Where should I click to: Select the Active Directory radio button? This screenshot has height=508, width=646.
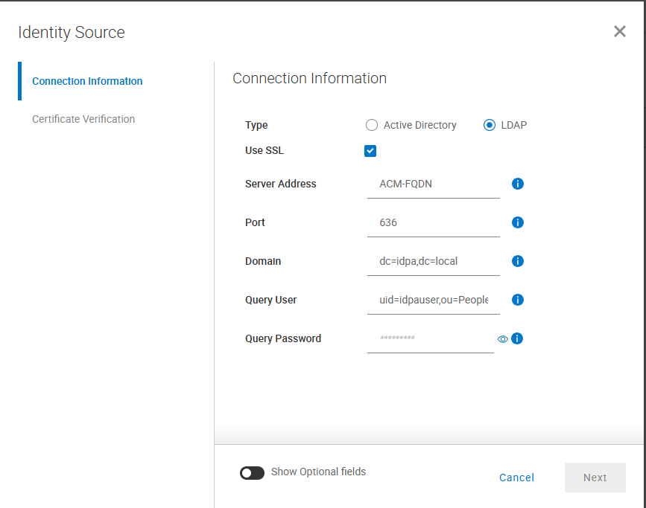point(372,125)
